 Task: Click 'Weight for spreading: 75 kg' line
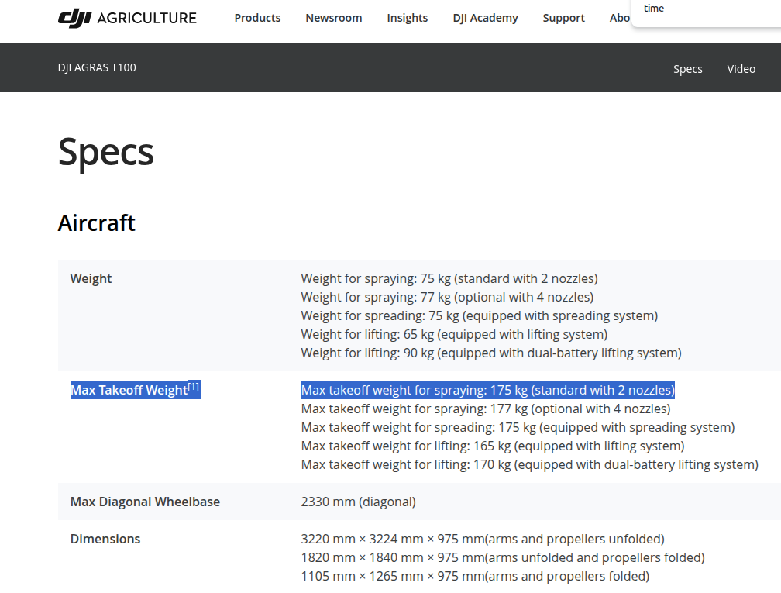479,315
